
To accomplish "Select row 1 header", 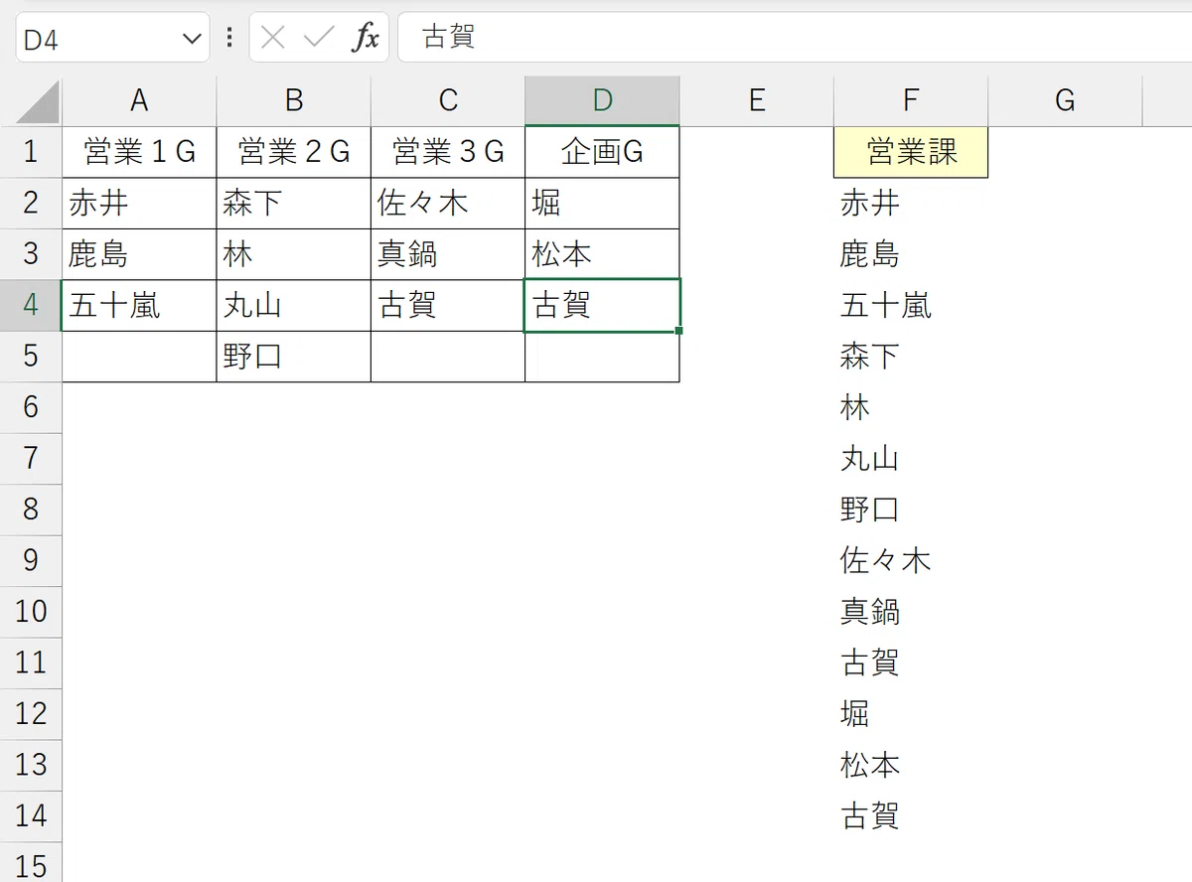I will pos(31,152).
